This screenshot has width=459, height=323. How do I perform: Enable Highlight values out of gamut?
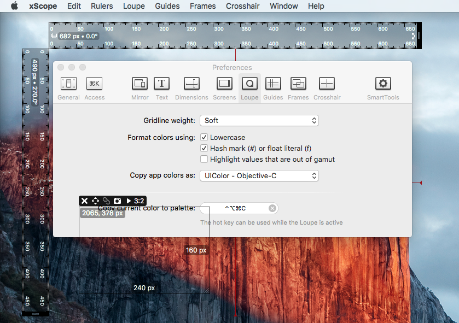(x=204, y=159)
